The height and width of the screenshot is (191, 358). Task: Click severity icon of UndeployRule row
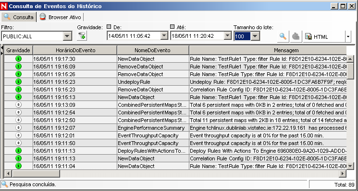(18, 82)
